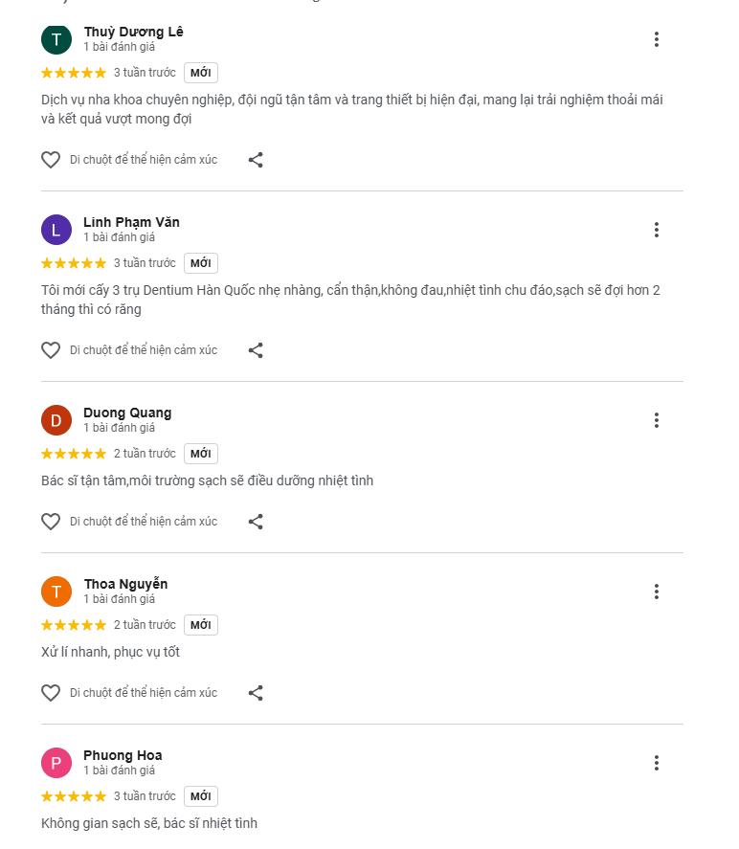This screenshot has height=849, width=739.
Task: Click Phuong Hoa's pink avatar
Action: [56, 763]
